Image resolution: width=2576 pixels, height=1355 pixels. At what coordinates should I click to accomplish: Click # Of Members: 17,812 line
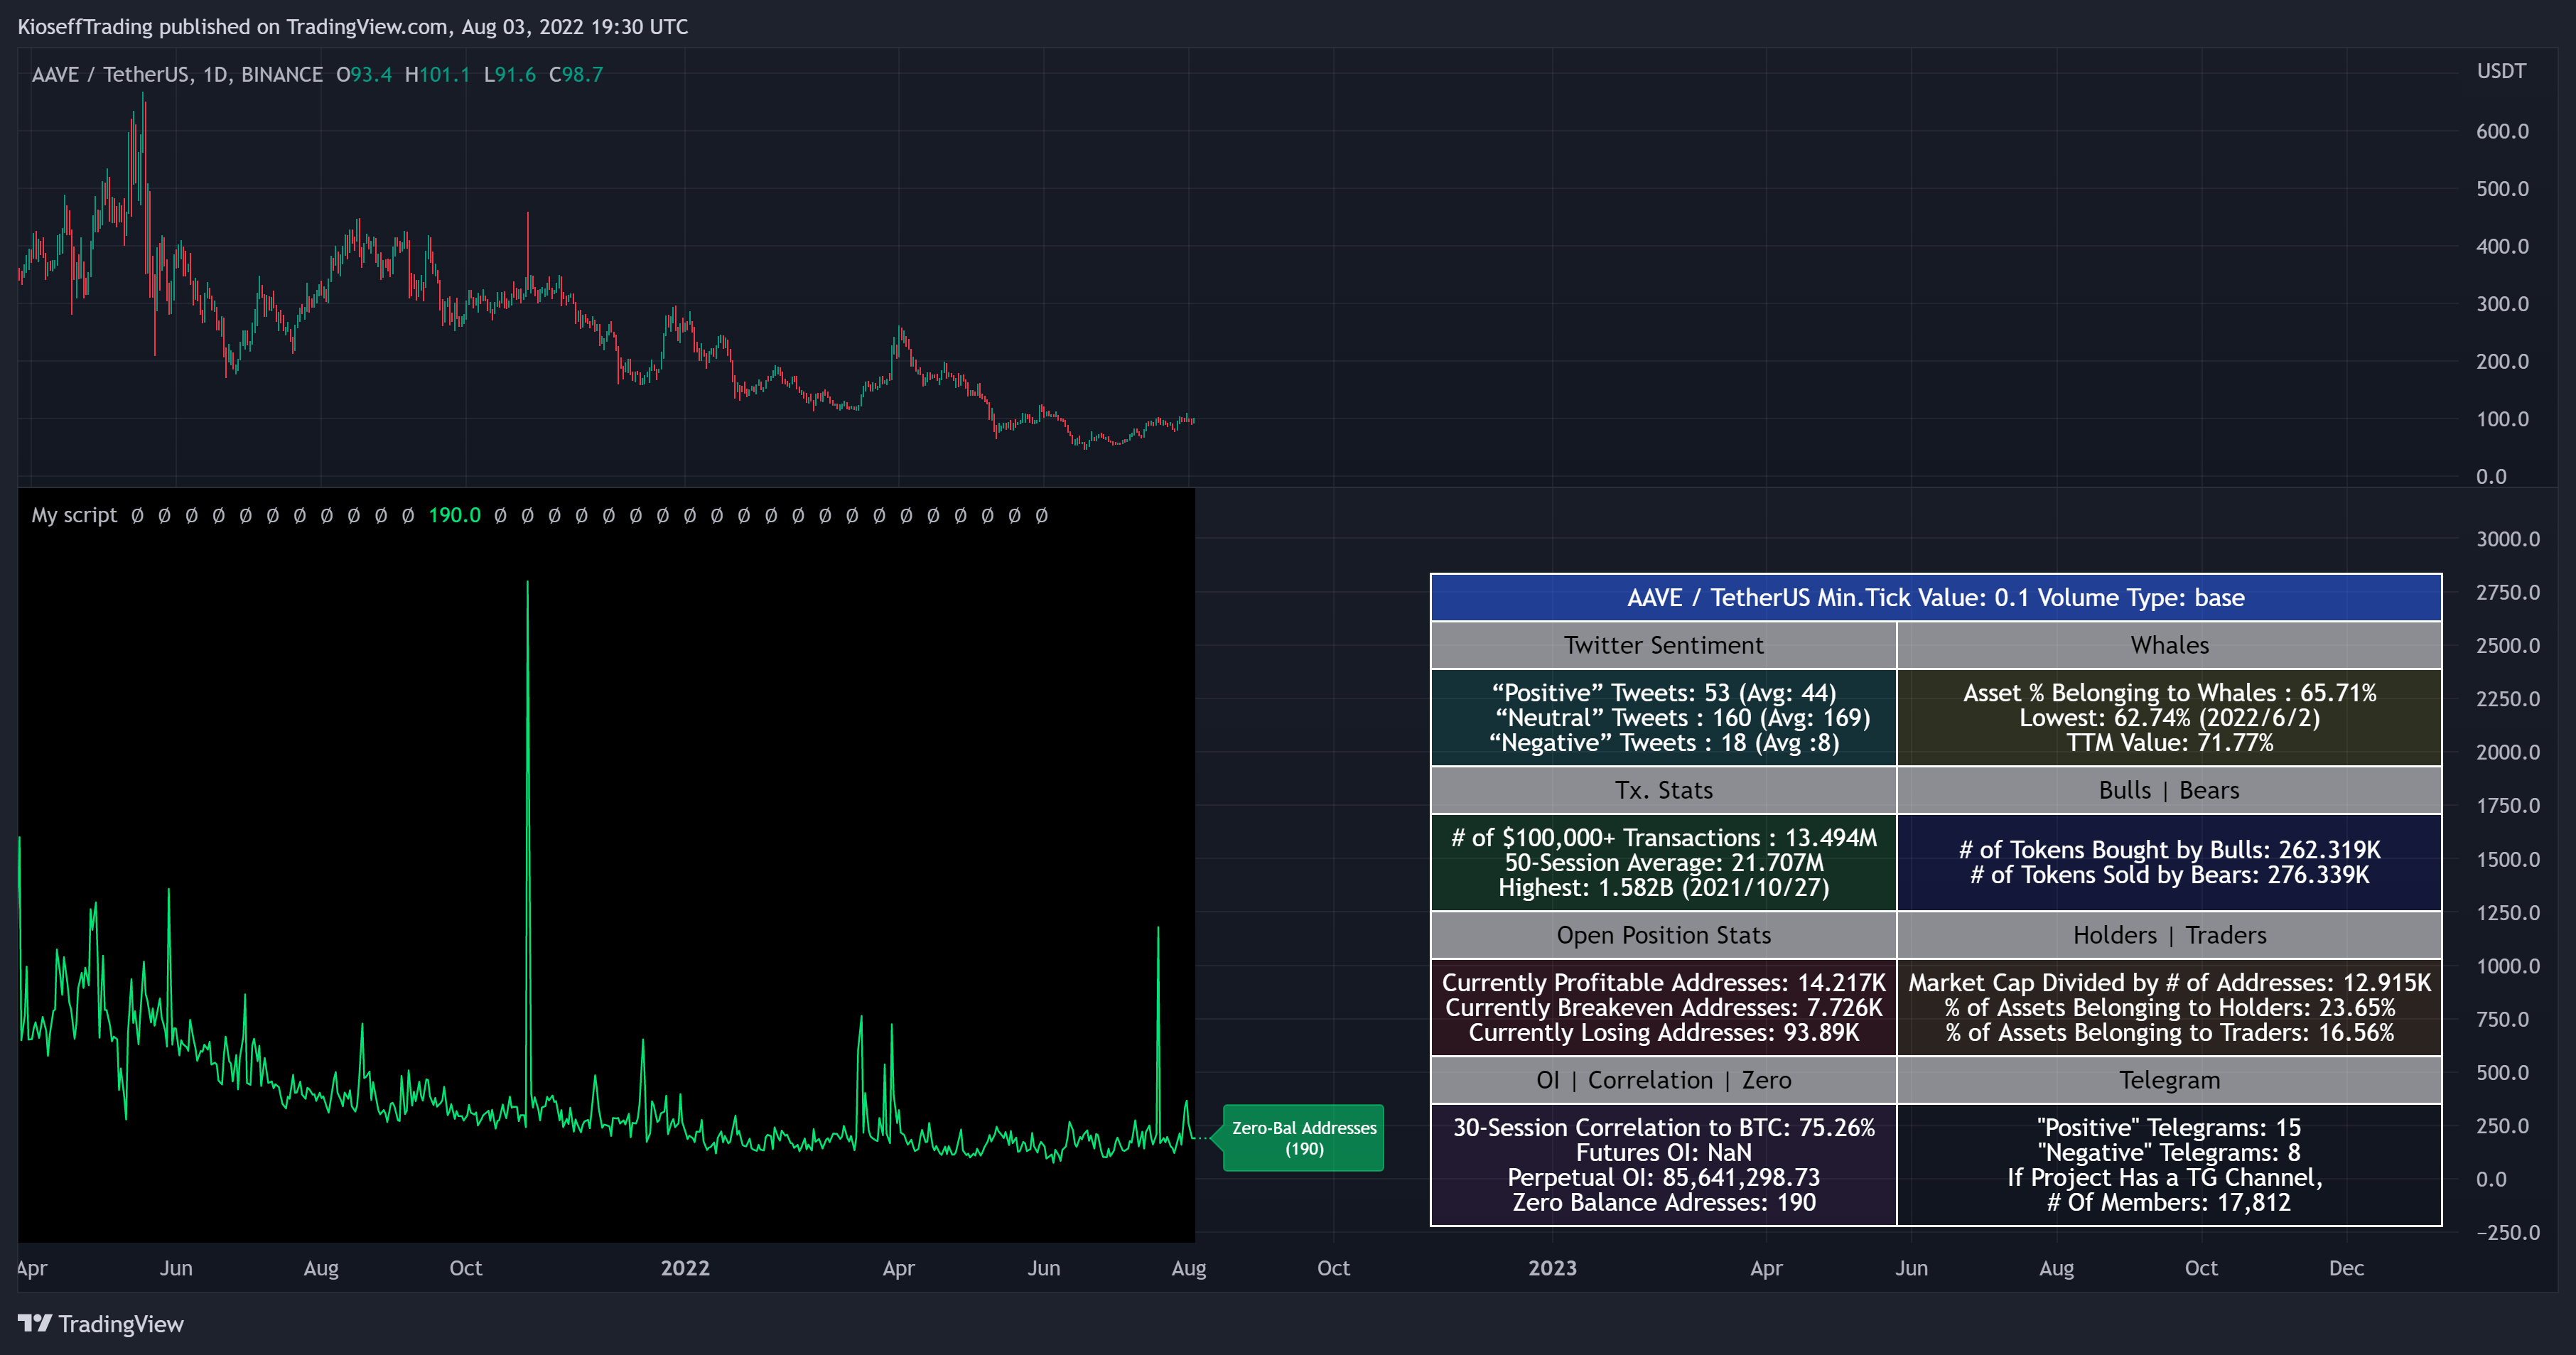click(x=2170, y=1203)
